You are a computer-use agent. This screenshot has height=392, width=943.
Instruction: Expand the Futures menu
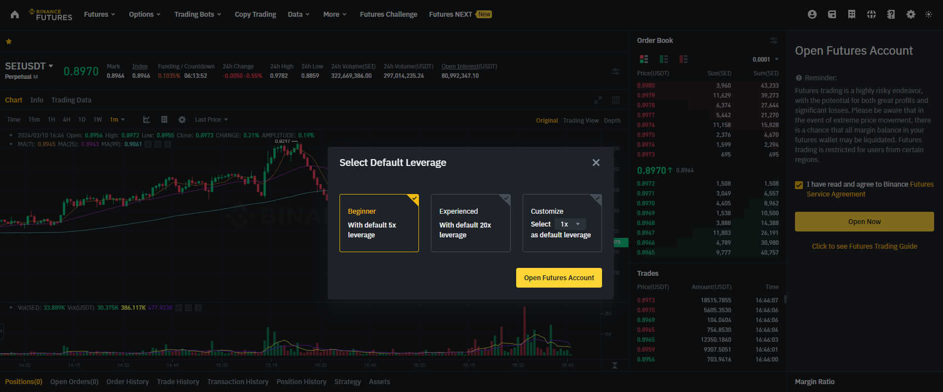tap(99, 14)
